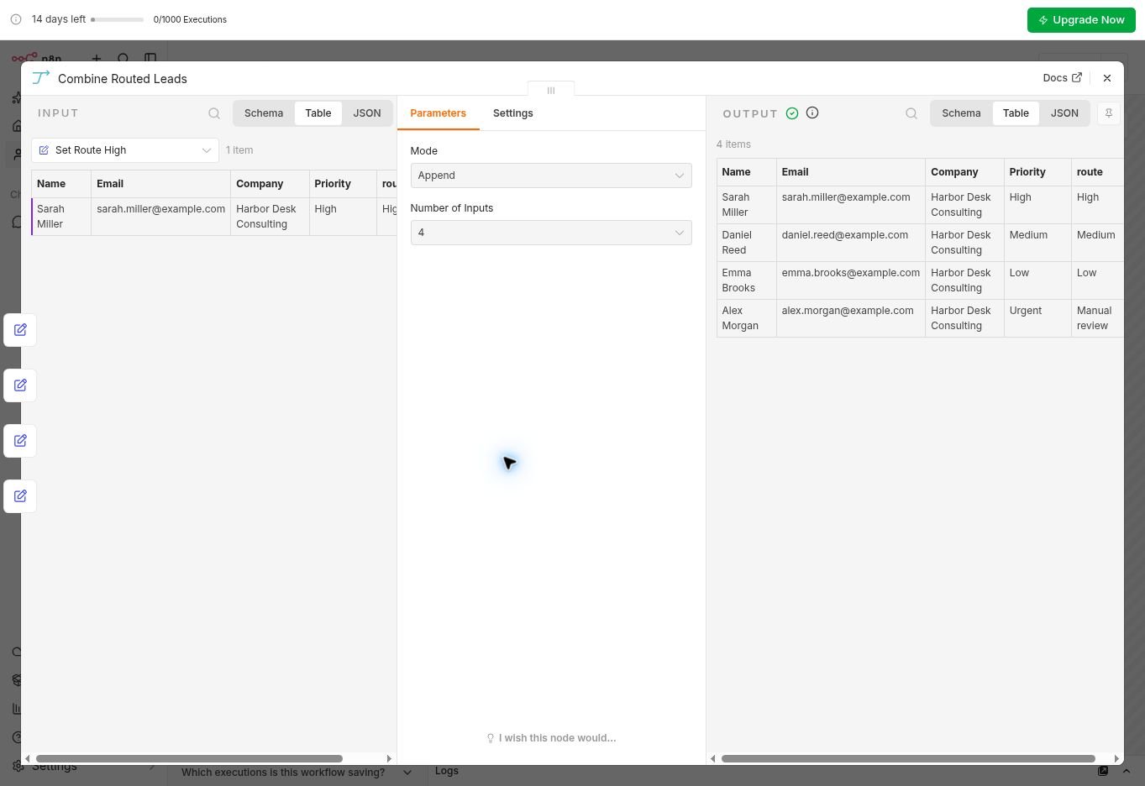
Task: Click the 'Urgent' priority cell in the output
Action: [1037, 318]
